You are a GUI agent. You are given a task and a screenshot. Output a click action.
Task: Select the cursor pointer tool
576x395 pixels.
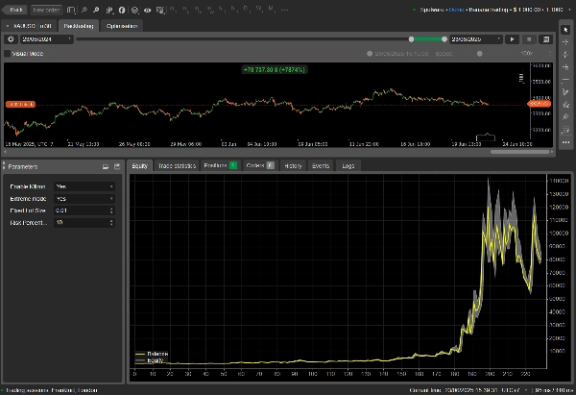566,28
